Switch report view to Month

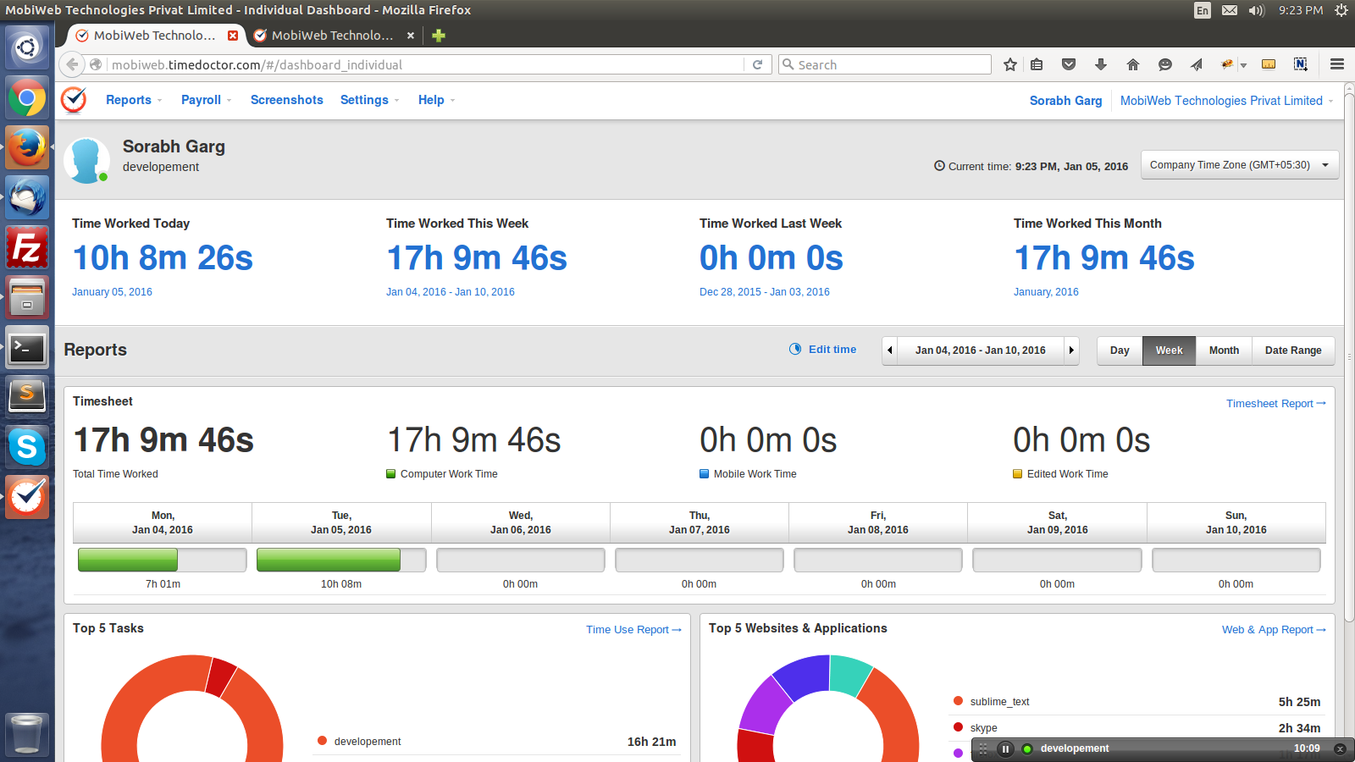click(1224, 351)
